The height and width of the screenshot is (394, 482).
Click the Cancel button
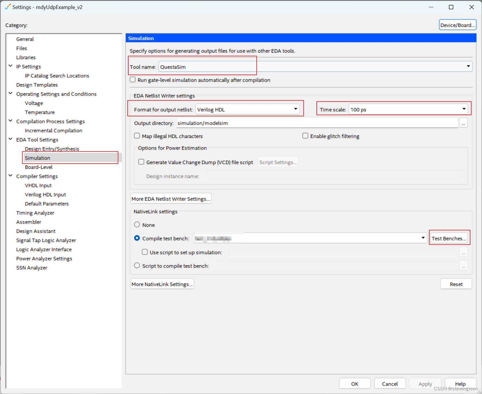pos(390,384)
